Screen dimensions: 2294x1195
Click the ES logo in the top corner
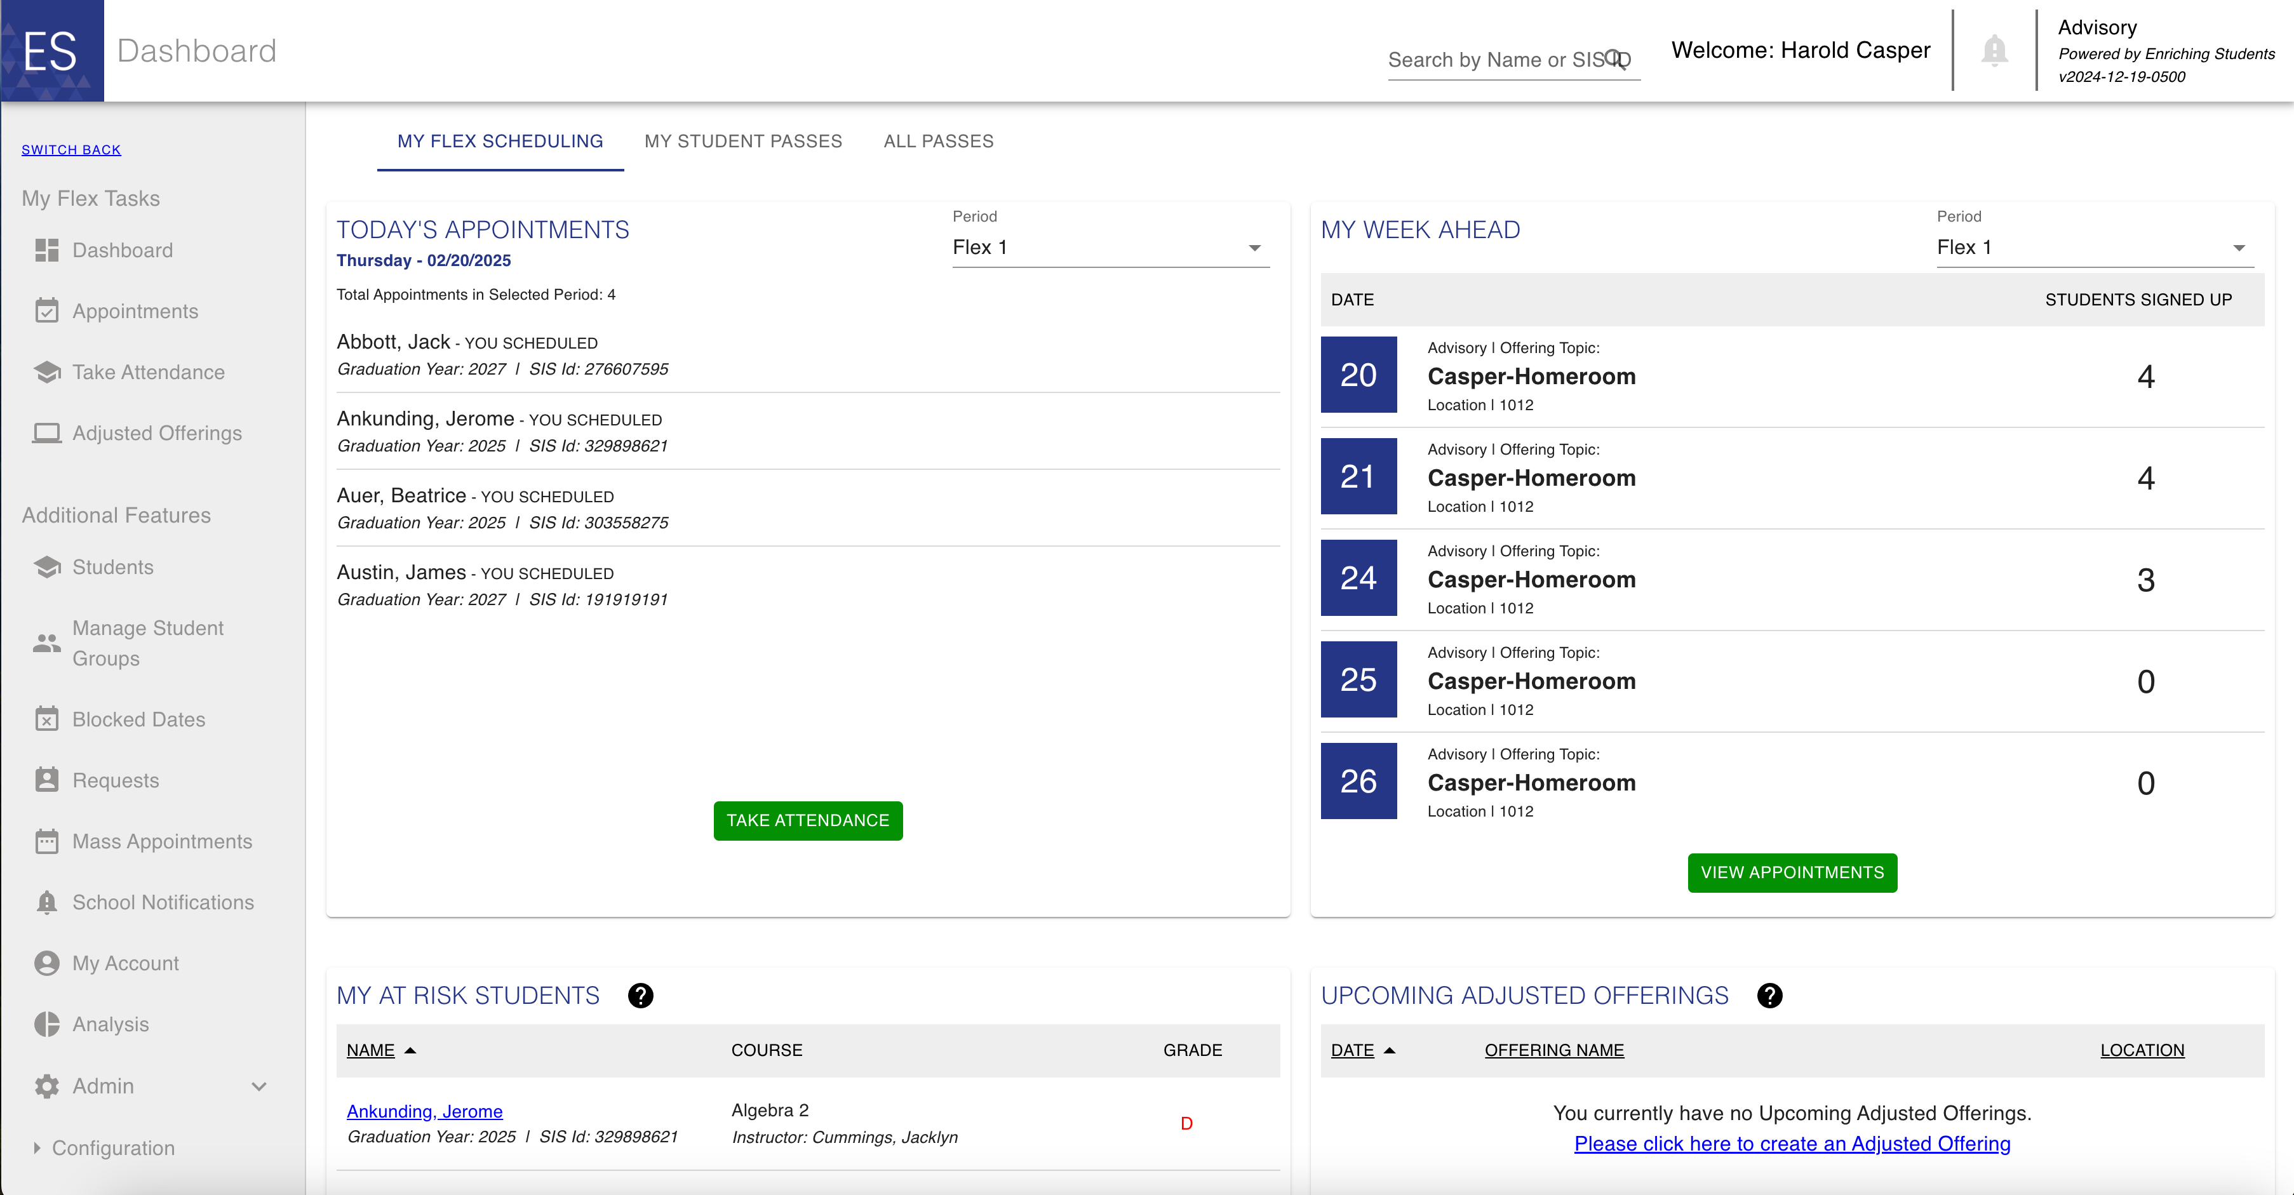coord(51,51)
